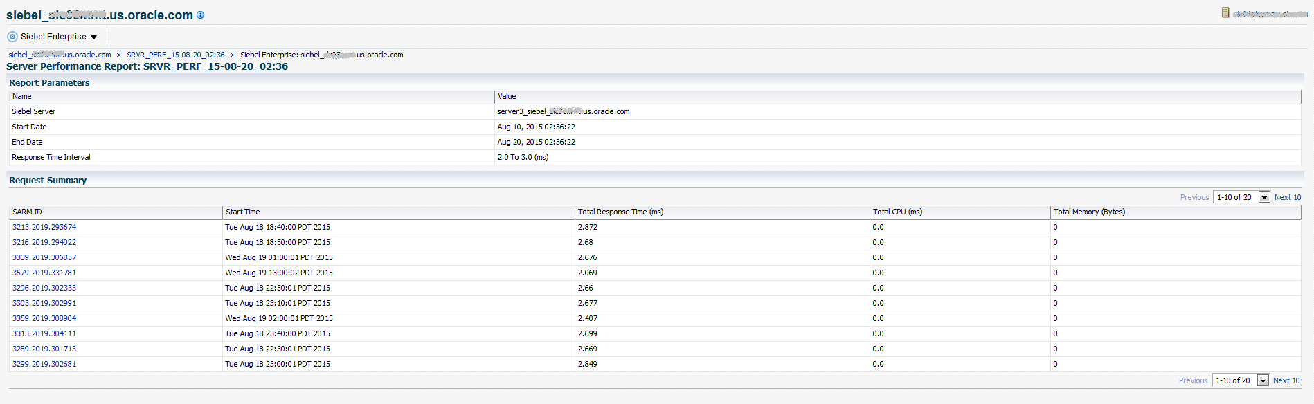Screen dimensions: 1314x404
Task: Click the Siebel Enterprise target icon
Action: click(12, 37)
